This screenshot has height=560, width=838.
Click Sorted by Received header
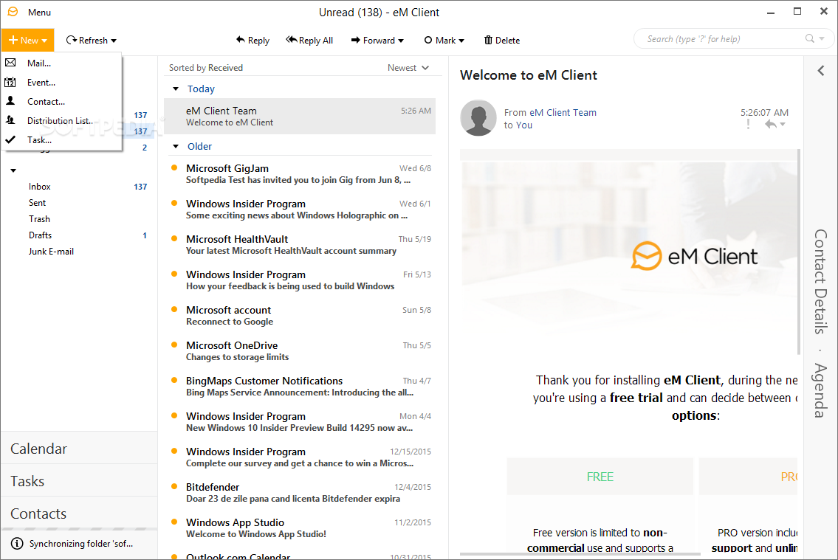(x=206, y=68)
